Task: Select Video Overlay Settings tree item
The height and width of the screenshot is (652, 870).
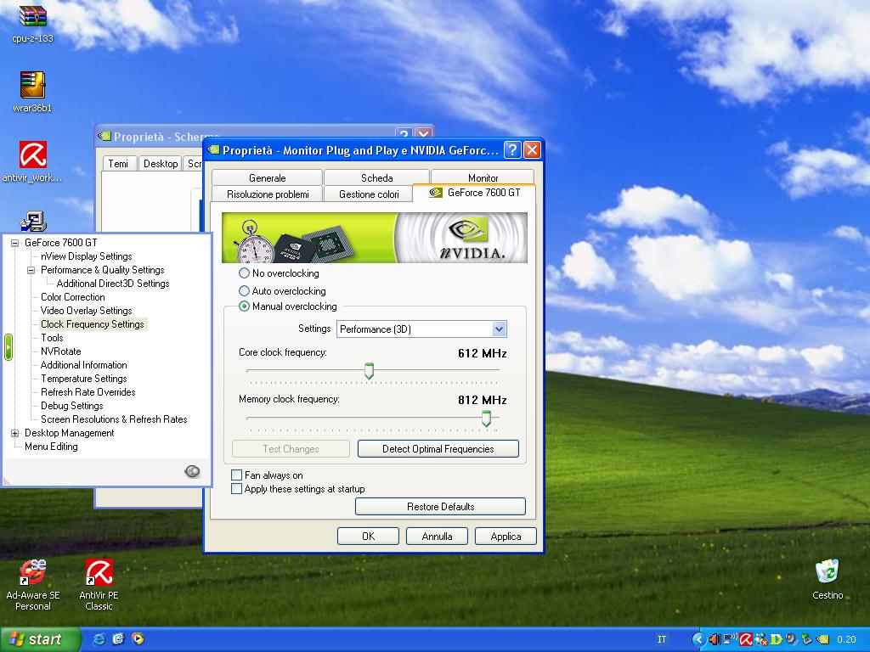Action: click(86, 311)
